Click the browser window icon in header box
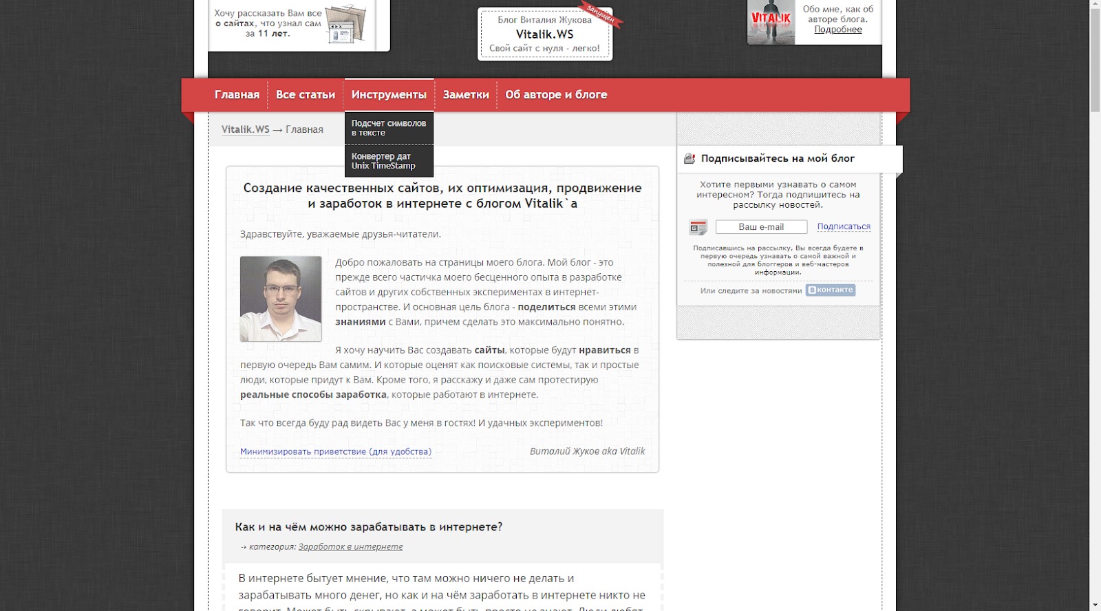1101x611 pixels. (x=346, y=24)
